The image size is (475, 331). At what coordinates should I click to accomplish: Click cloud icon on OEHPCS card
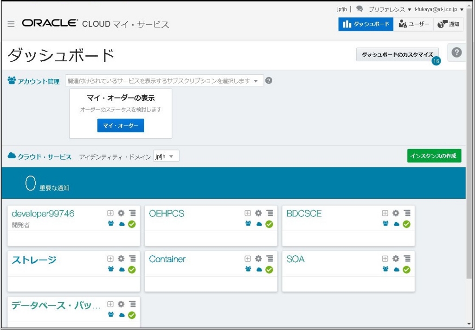259,224
